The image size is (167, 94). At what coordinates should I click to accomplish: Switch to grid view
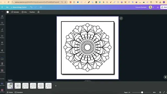click(x=160, y=92)
